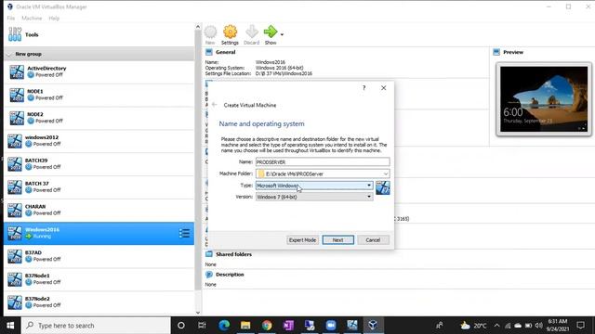The image size is (595, 334).
Task: Open File Explorer from taskbar
Action: pos(245,326)
